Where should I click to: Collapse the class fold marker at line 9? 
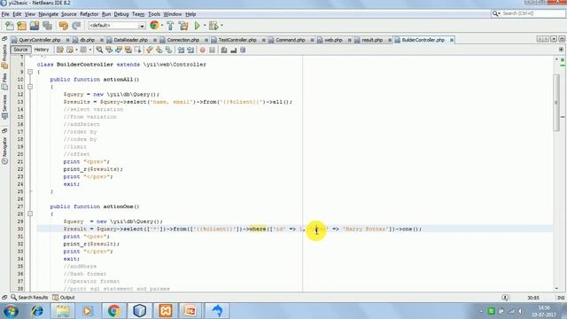pyautogui.click(x=30, y=72)
